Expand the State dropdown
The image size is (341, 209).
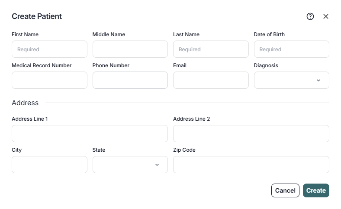click(x=130, y=165)
